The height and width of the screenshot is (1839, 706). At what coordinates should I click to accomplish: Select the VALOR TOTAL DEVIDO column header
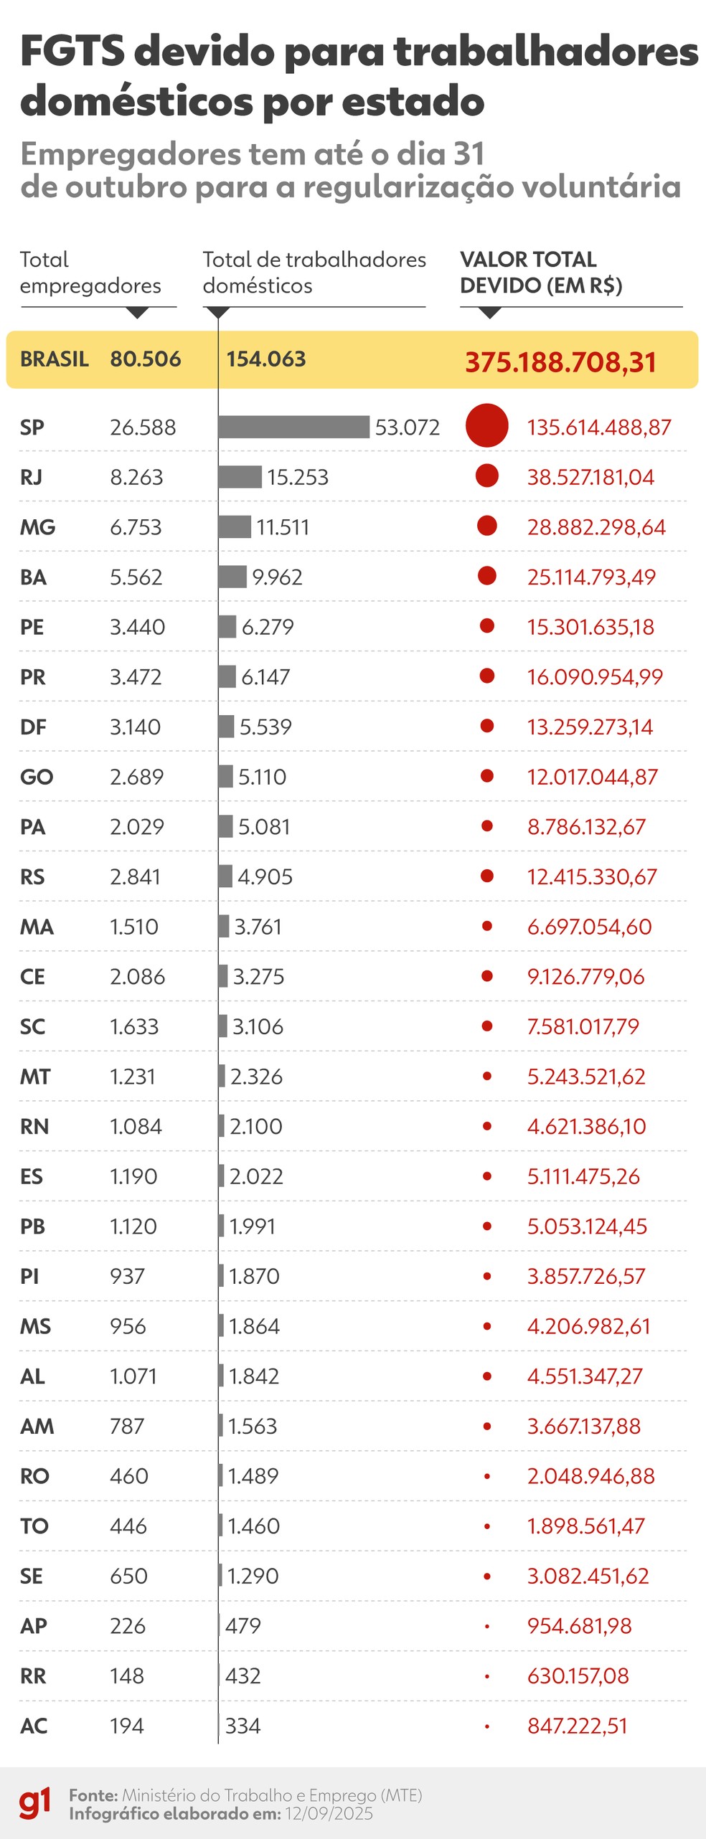tap(541, 273)
